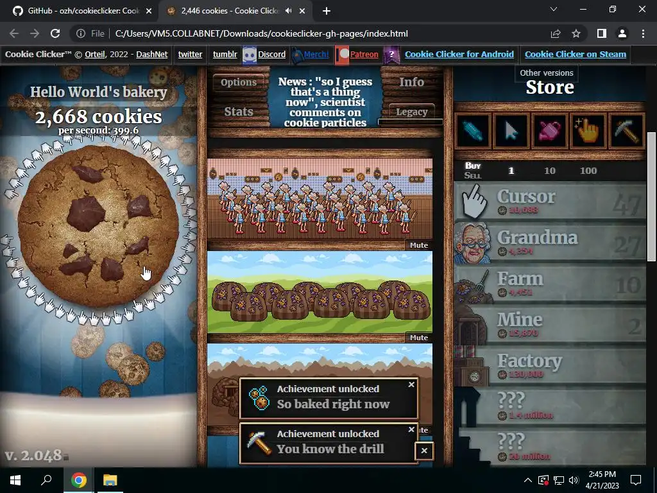Open the tab search dropdown chevron

coord(554,9)
